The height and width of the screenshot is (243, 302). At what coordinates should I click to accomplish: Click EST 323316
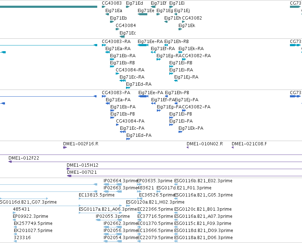[x=22, y=238]
